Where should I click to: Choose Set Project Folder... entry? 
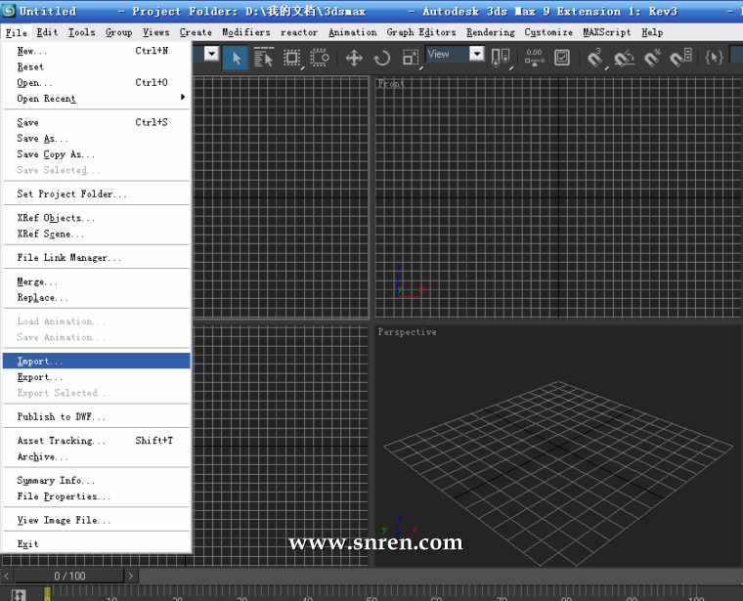97,193
